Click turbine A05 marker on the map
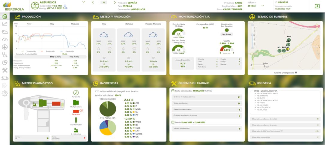Screen dimensions: 325x145 [288, 40]
